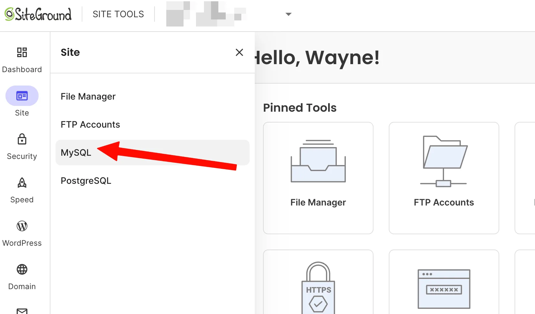Open the Domain globe icon
The image size is (535, 314).
point(22,269)
